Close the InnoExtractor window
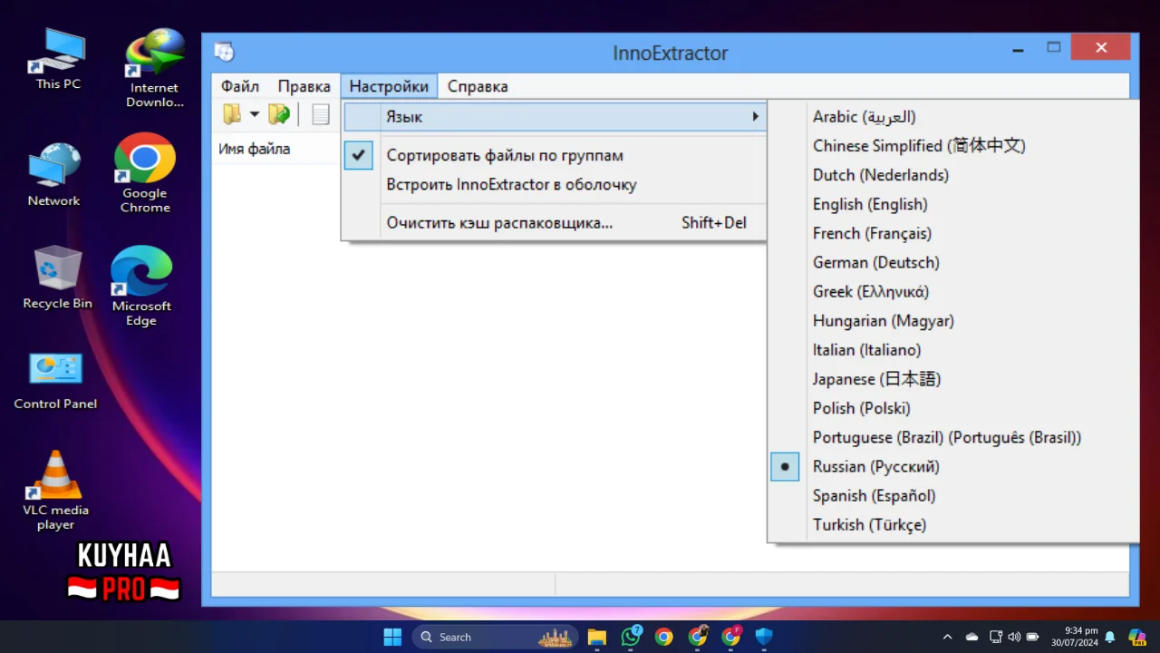The height and width of the screenshot is (653, 1160). [1101, 47]
